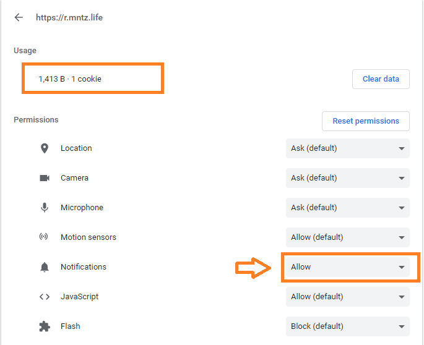
Task: Click the Notifications bell icon
Action: click(x=45, y=267)
